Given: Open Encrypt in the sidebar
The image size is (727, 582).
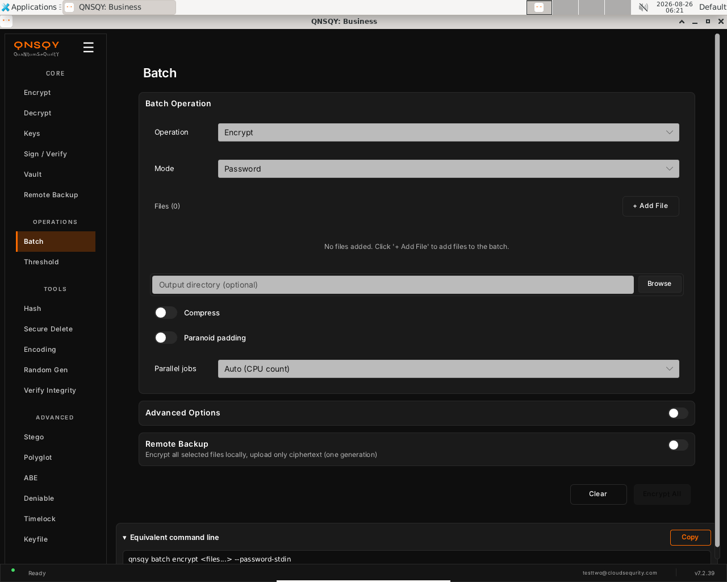Looking at the screenshot, I should (56, 93).
